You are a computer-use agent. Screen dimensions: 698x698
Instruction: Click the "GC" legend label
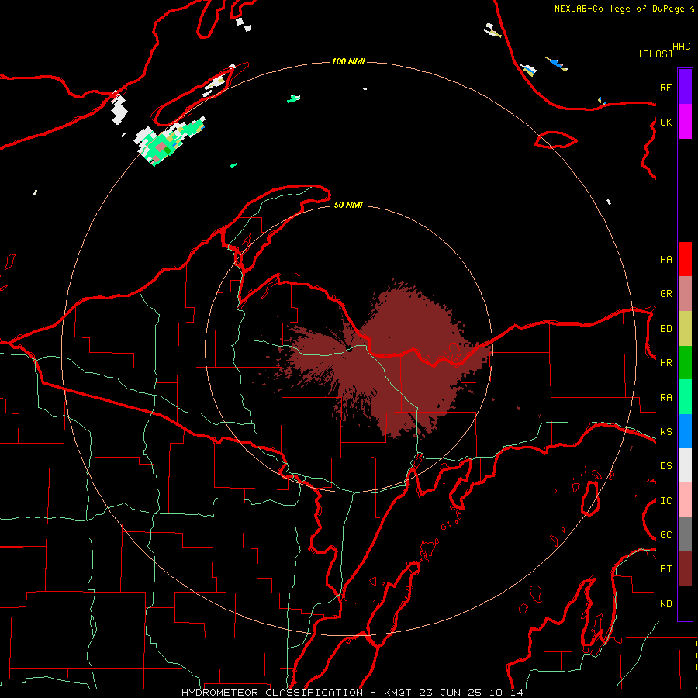665,535
